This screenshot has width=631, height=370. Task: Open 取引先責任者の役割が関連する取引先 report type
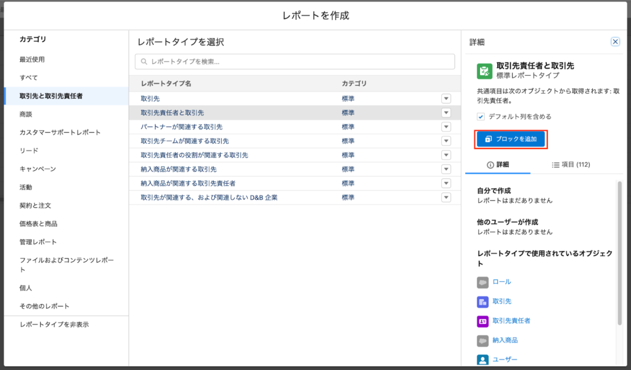[194, 155]
